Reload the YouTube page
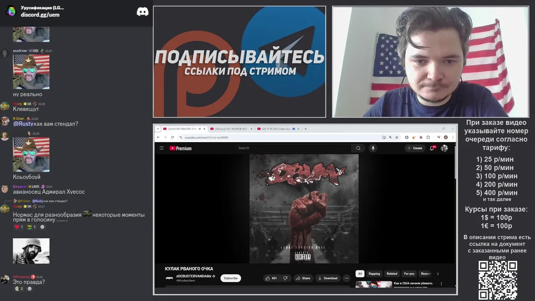The image size is (535, 301). coord(172,137)
